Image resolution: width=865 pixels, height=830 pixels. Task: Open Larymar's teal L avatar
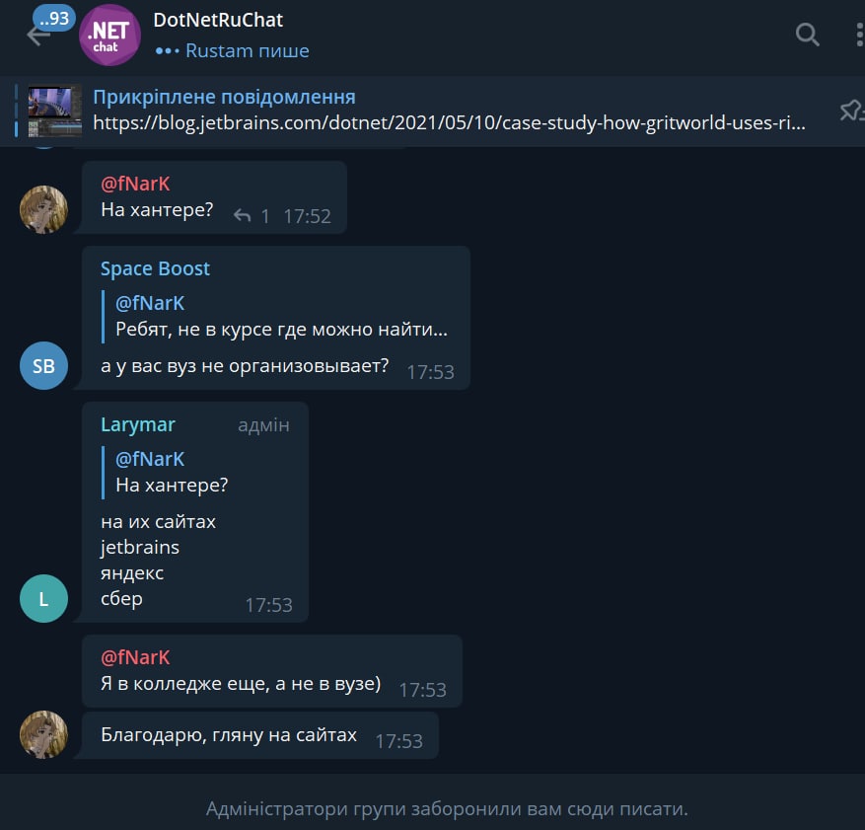[43, 599]
